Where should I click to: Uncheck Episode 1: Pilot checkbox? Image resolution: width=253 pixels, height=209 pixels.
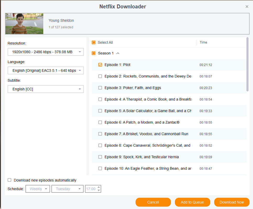click(100, 65)
